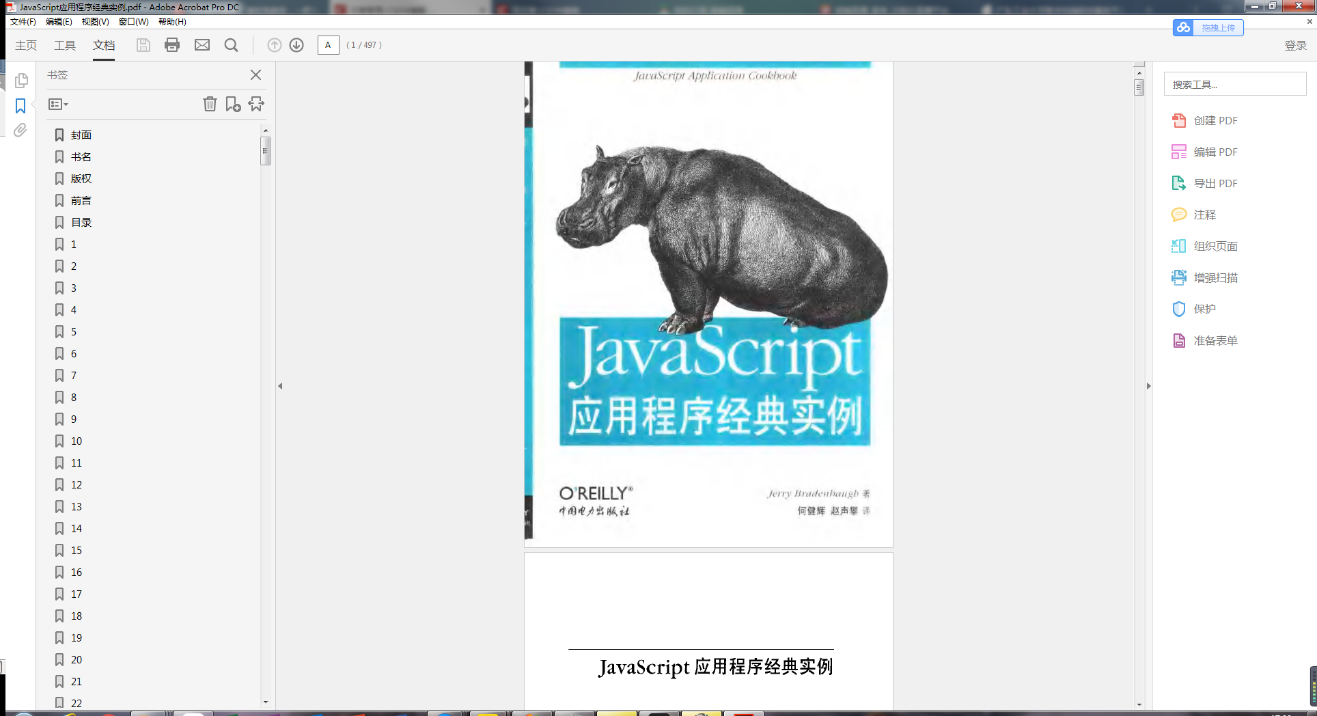Open the Attachments panel icon
The width and height of the screenshot is (1317, 716).
(20, 130)
